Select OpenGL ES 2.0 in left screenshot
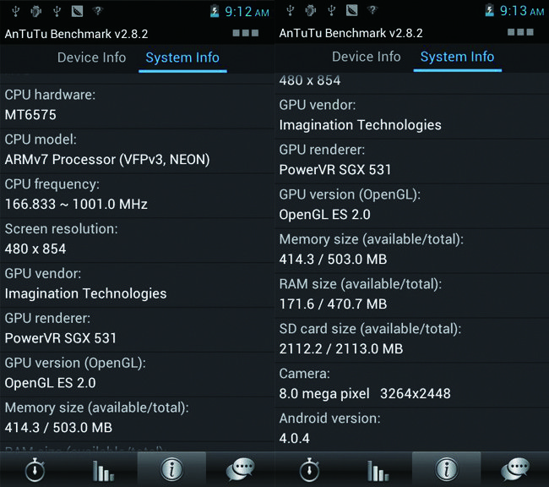 click(x=50, y=383)
